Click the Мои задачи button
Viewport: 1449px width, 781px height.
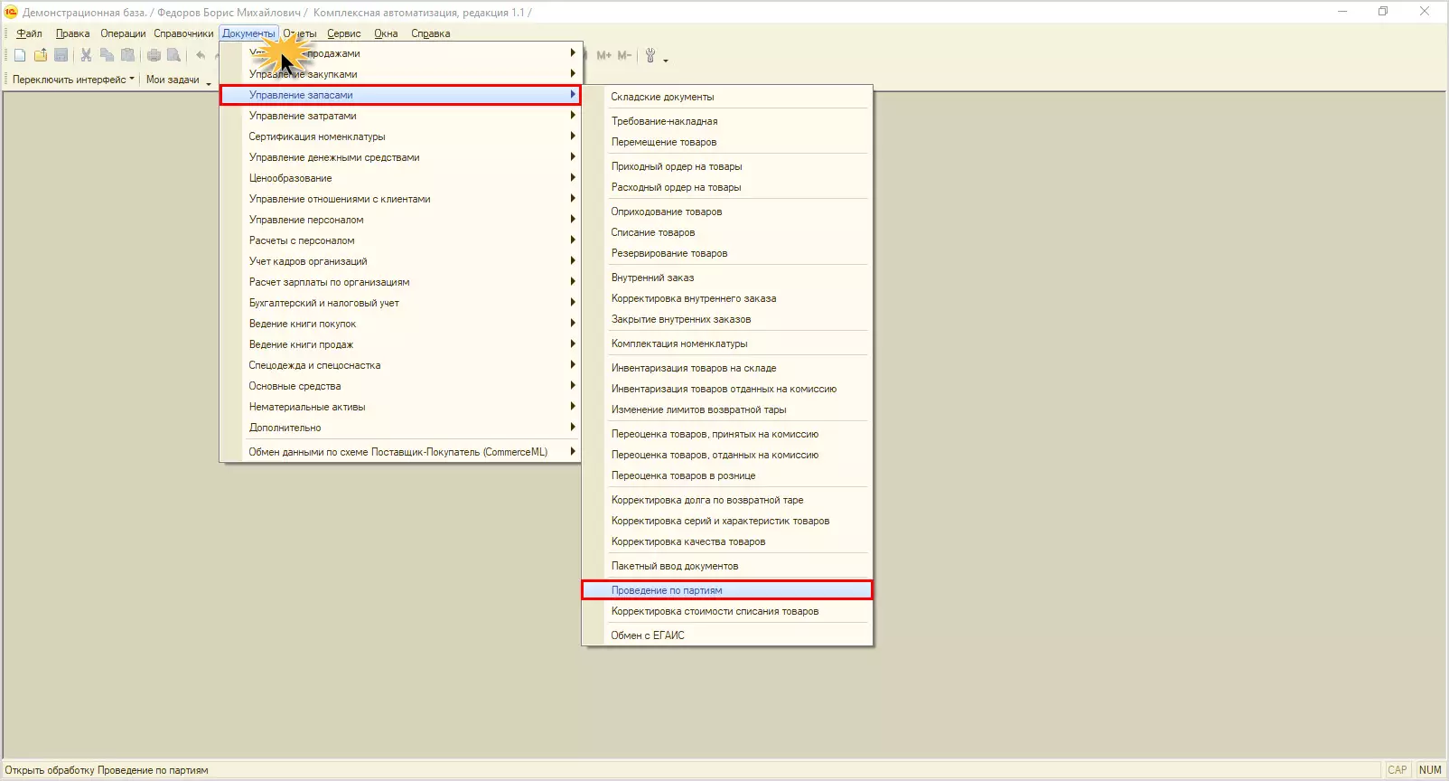(173, 80)
